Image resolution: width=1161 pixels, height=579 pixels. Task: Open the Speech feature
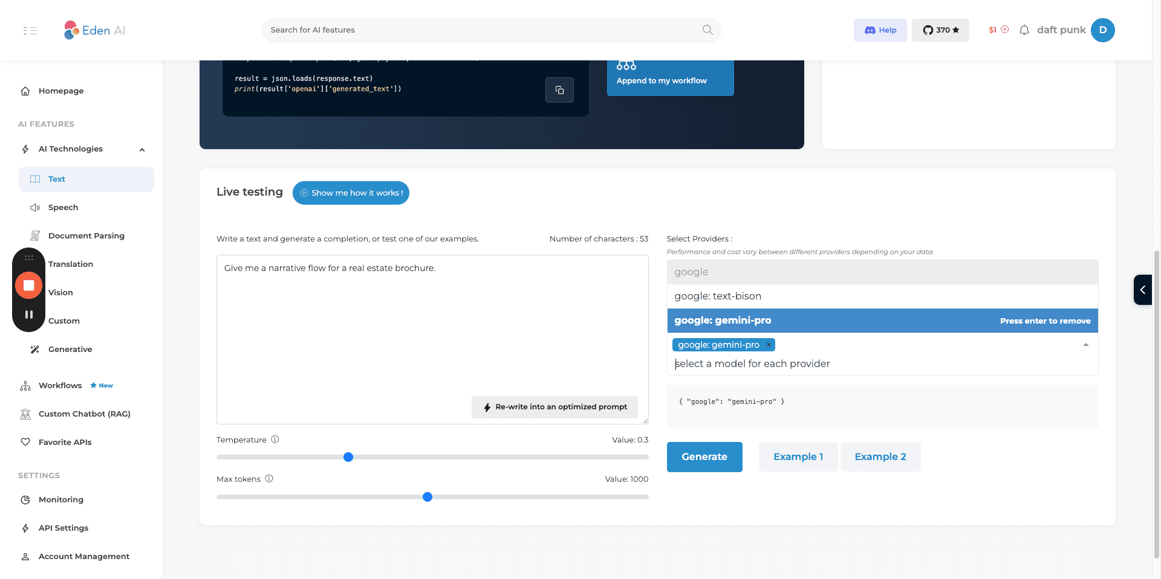63,208
